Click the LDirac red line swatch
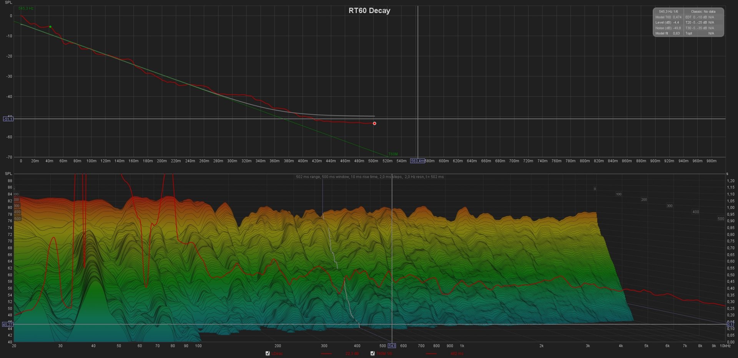This screenshot has height=358, width=738. (326, 353)
